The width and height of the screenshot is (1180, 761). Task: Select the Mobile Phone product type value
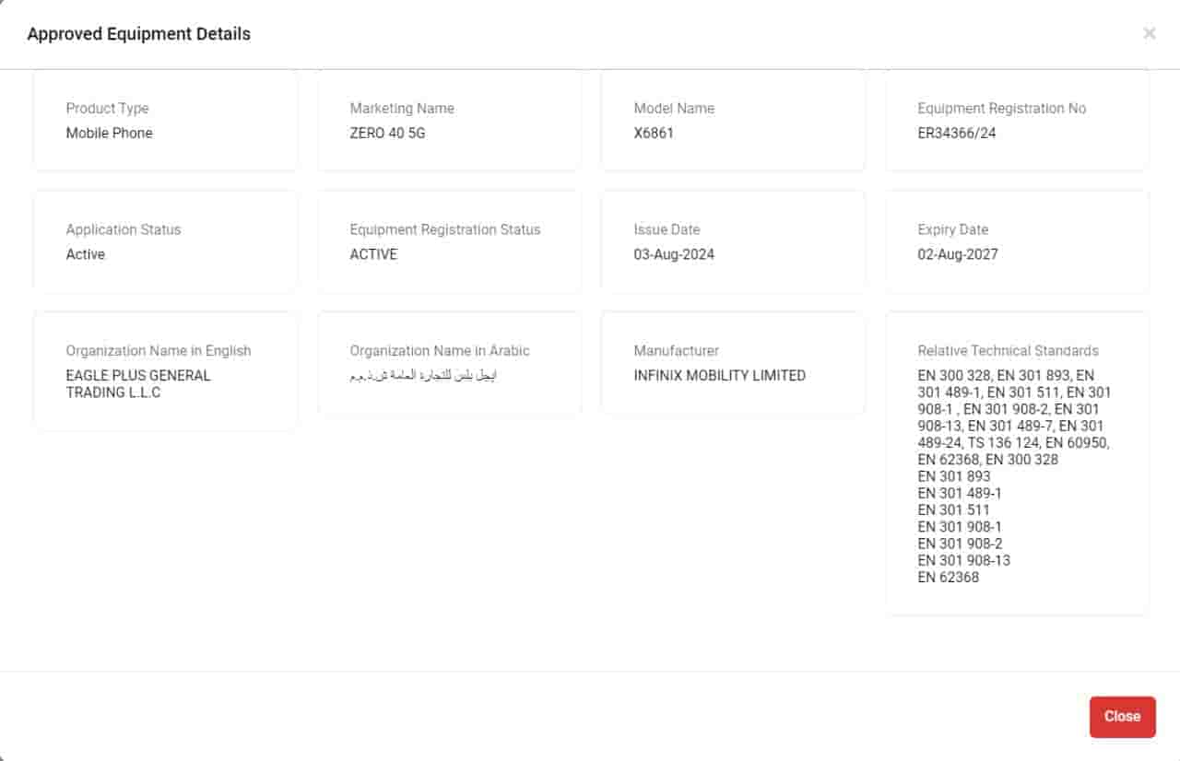point(109,133)
